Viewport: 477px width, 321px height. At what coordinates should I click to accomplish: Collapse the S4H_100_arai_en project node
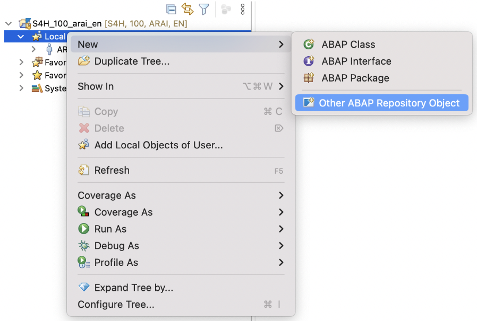coord(8,23)
